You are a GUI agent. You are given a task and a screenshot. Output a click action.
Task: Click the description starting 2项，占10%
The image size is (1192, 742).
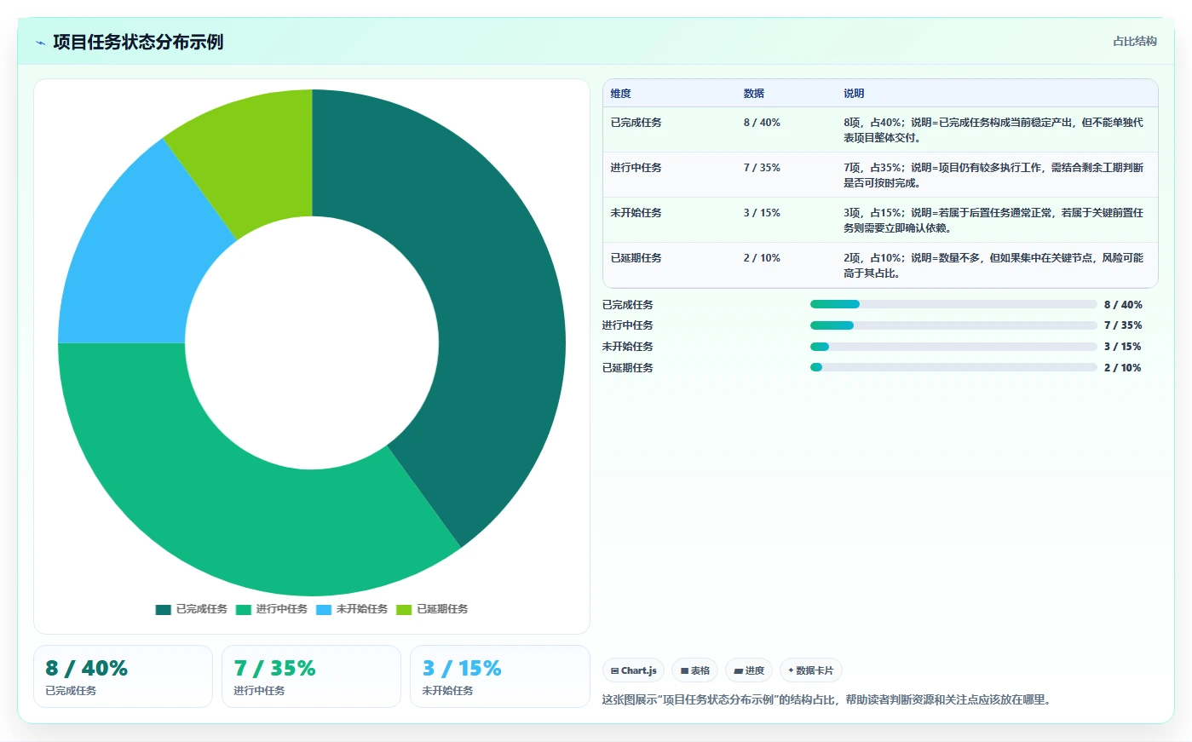[993, 266]
